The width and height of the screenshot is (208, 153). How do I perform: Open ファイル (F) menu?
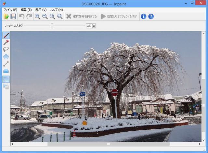coord(10,10)
